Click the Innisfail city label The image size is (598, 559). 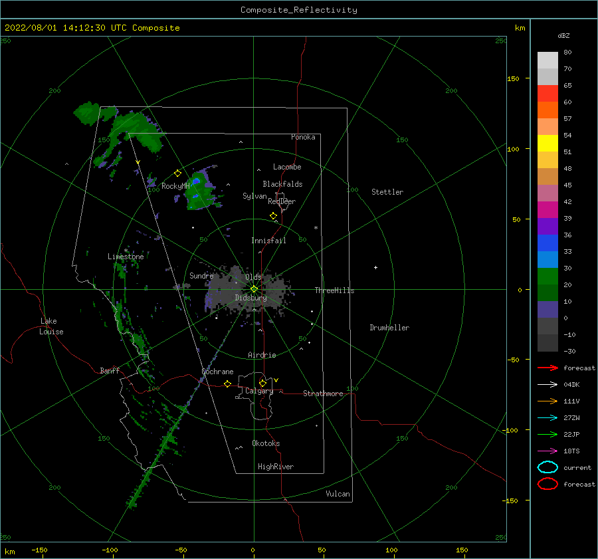click(268, 241)
